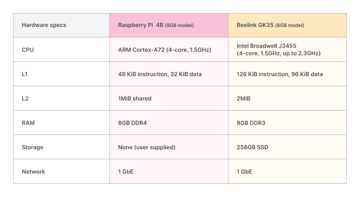Viewport: 361px width, 198px height.
Task: Click the 128 KiB instruction cell
Action: (x=279, y=74)
